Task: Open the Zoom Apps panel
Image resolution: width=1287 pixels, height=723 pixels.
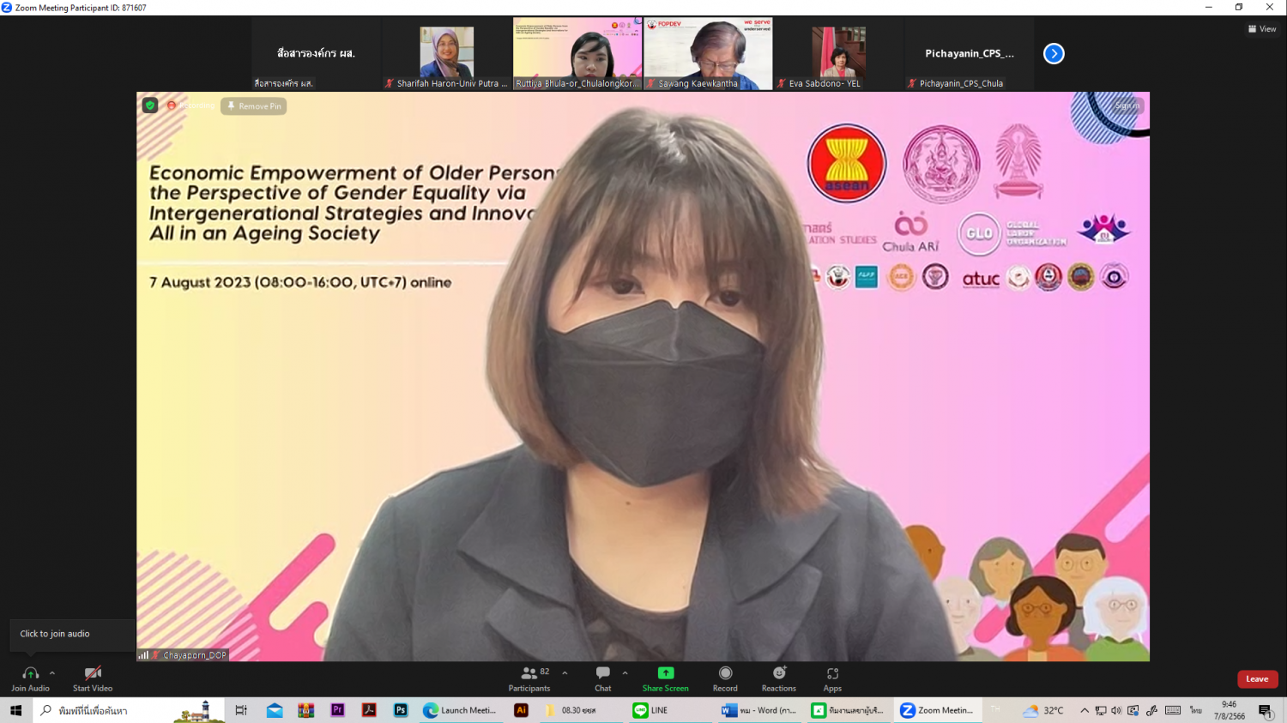Action: coord(832,679)
